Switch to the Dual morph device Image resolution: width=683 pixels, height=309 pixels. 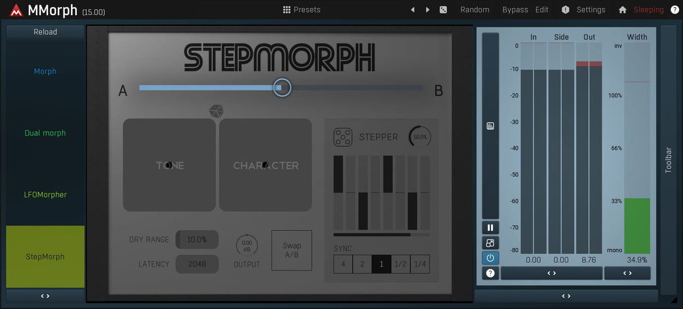(45, 133)
